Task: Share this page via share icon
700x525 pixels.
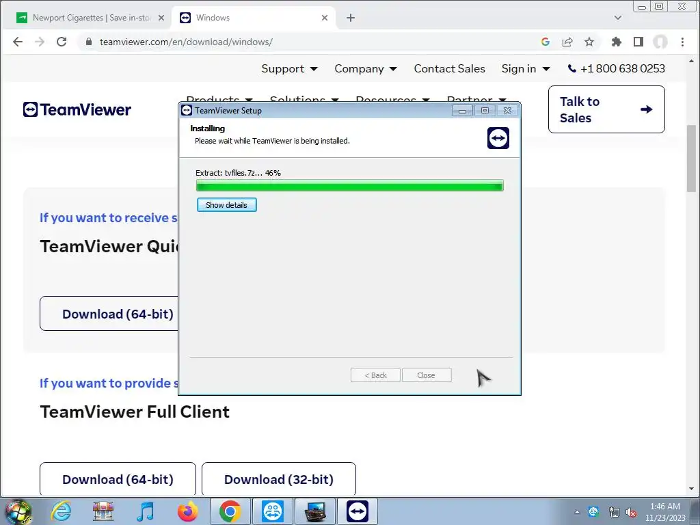Action: pos(567,42)
